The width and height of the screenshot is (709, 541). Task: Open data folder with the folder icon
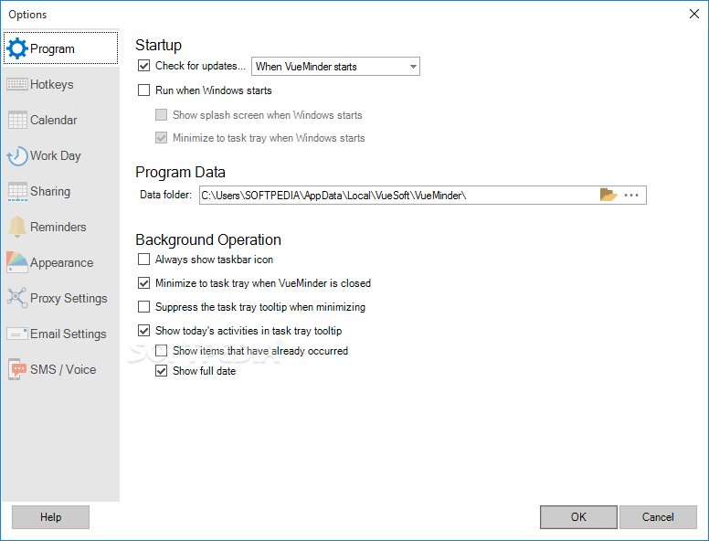coord(608,195)
